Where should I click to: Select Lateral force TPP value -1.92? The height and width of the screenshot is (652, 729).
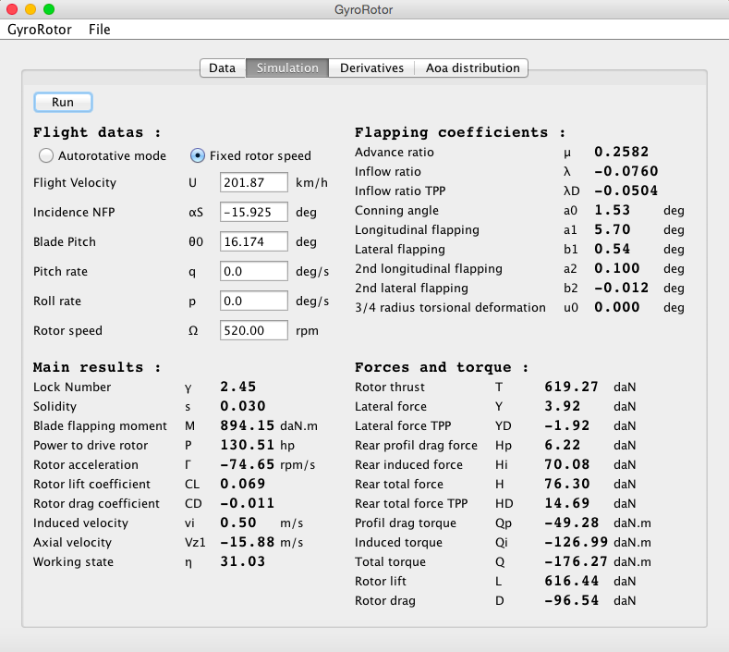(566, 425)
